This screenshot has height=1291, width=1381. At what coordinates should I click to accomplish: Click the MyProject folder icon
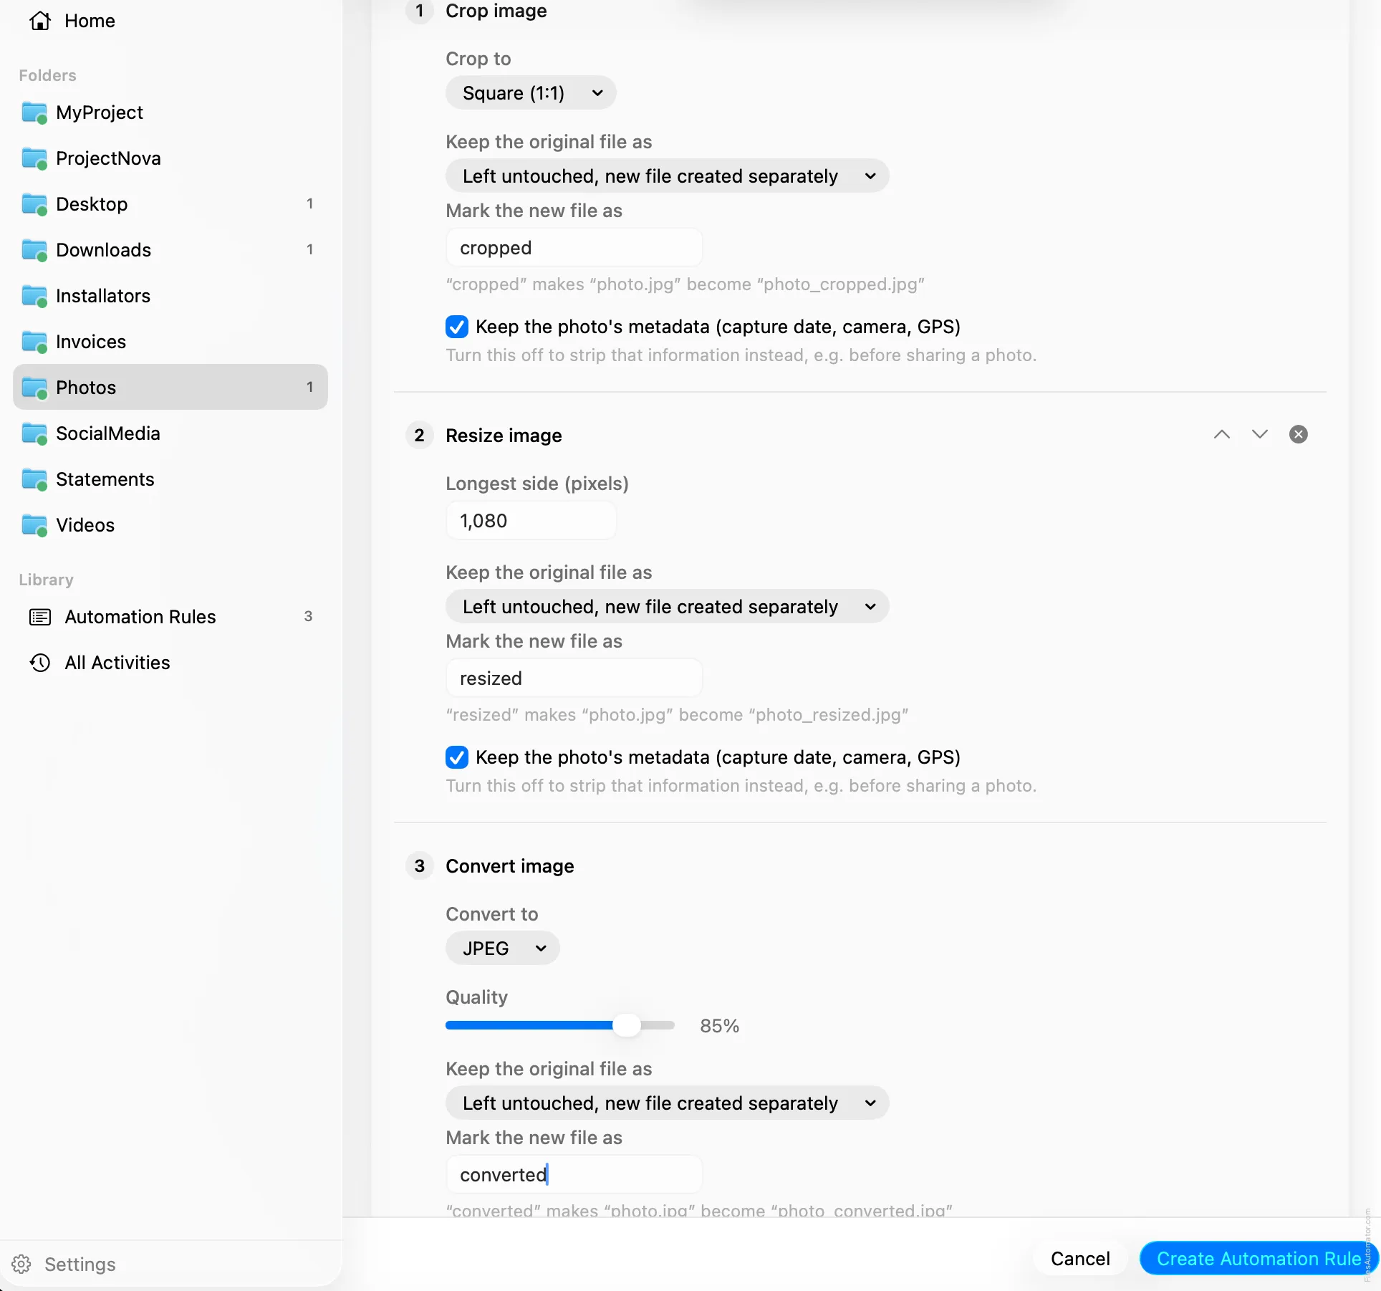pyautogui.click(x=34, y=112)
